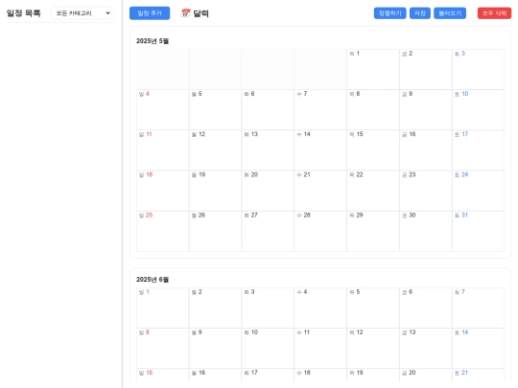Select May date cell 수 14
Image resolution: width=518 pixels, height=388 pixels.
click(320, 150)
